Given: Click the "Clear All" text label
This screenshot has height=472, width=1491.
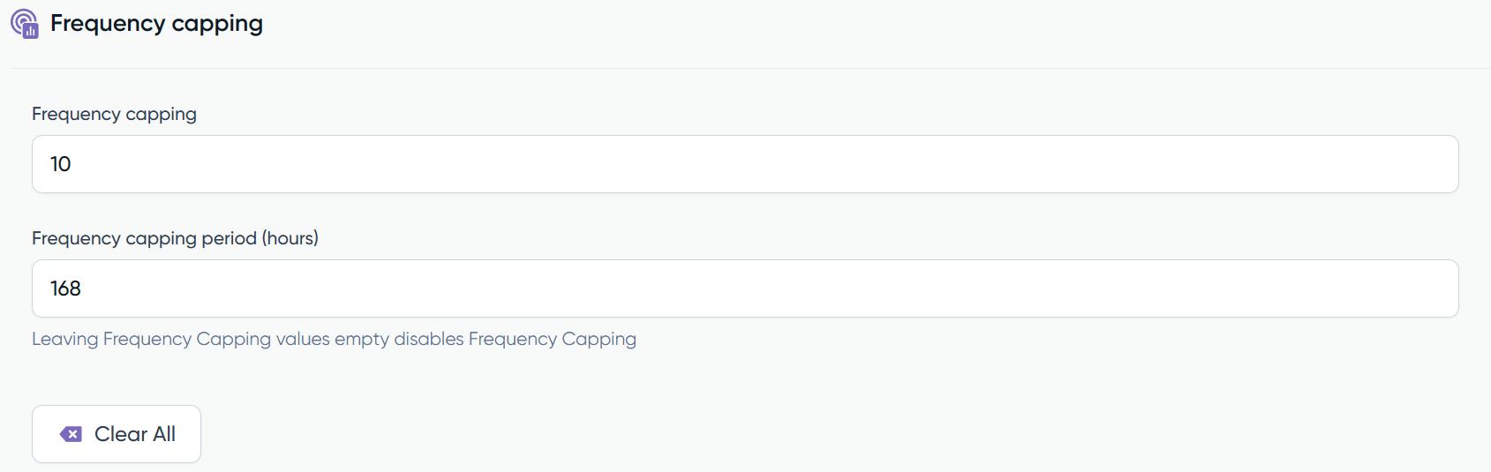Looking at the screenshot, I should (x=135, y=434).
